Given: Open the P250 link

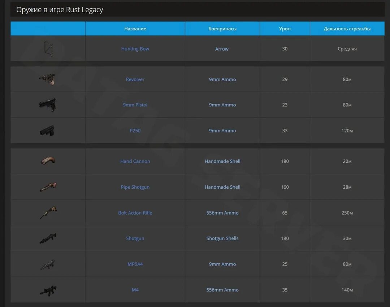Looking at the screenshot, I should coord(135,131).
